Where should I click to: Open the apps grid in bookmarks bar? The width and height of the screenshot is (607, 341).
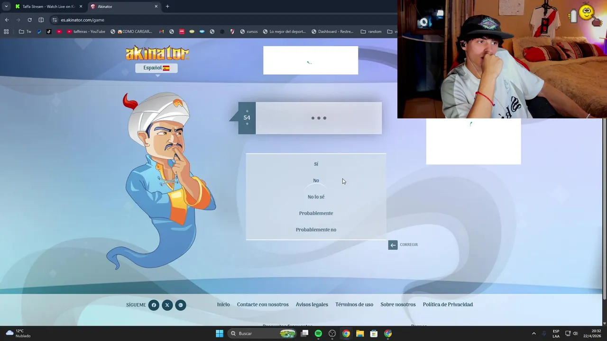click(6, 32)
